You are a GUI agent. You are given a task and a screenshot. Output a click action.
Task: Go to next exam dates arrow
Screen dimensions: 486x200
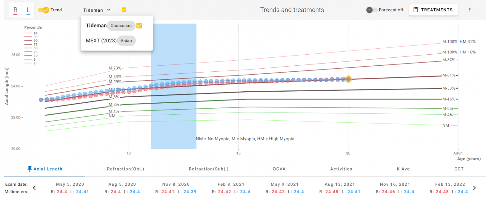click(474, 188)
